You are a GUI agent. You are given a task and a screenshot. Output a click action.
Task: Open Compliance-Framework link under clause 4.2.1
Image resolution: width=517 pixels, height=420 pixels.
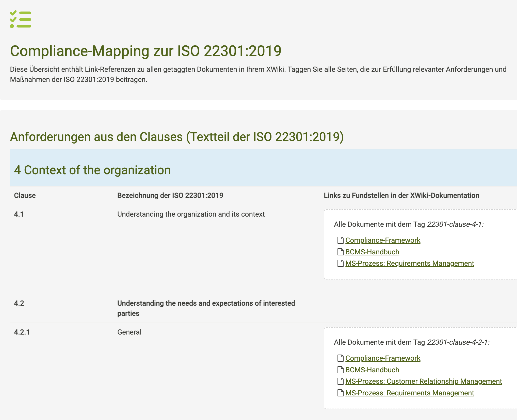click(x=383, y=358)
